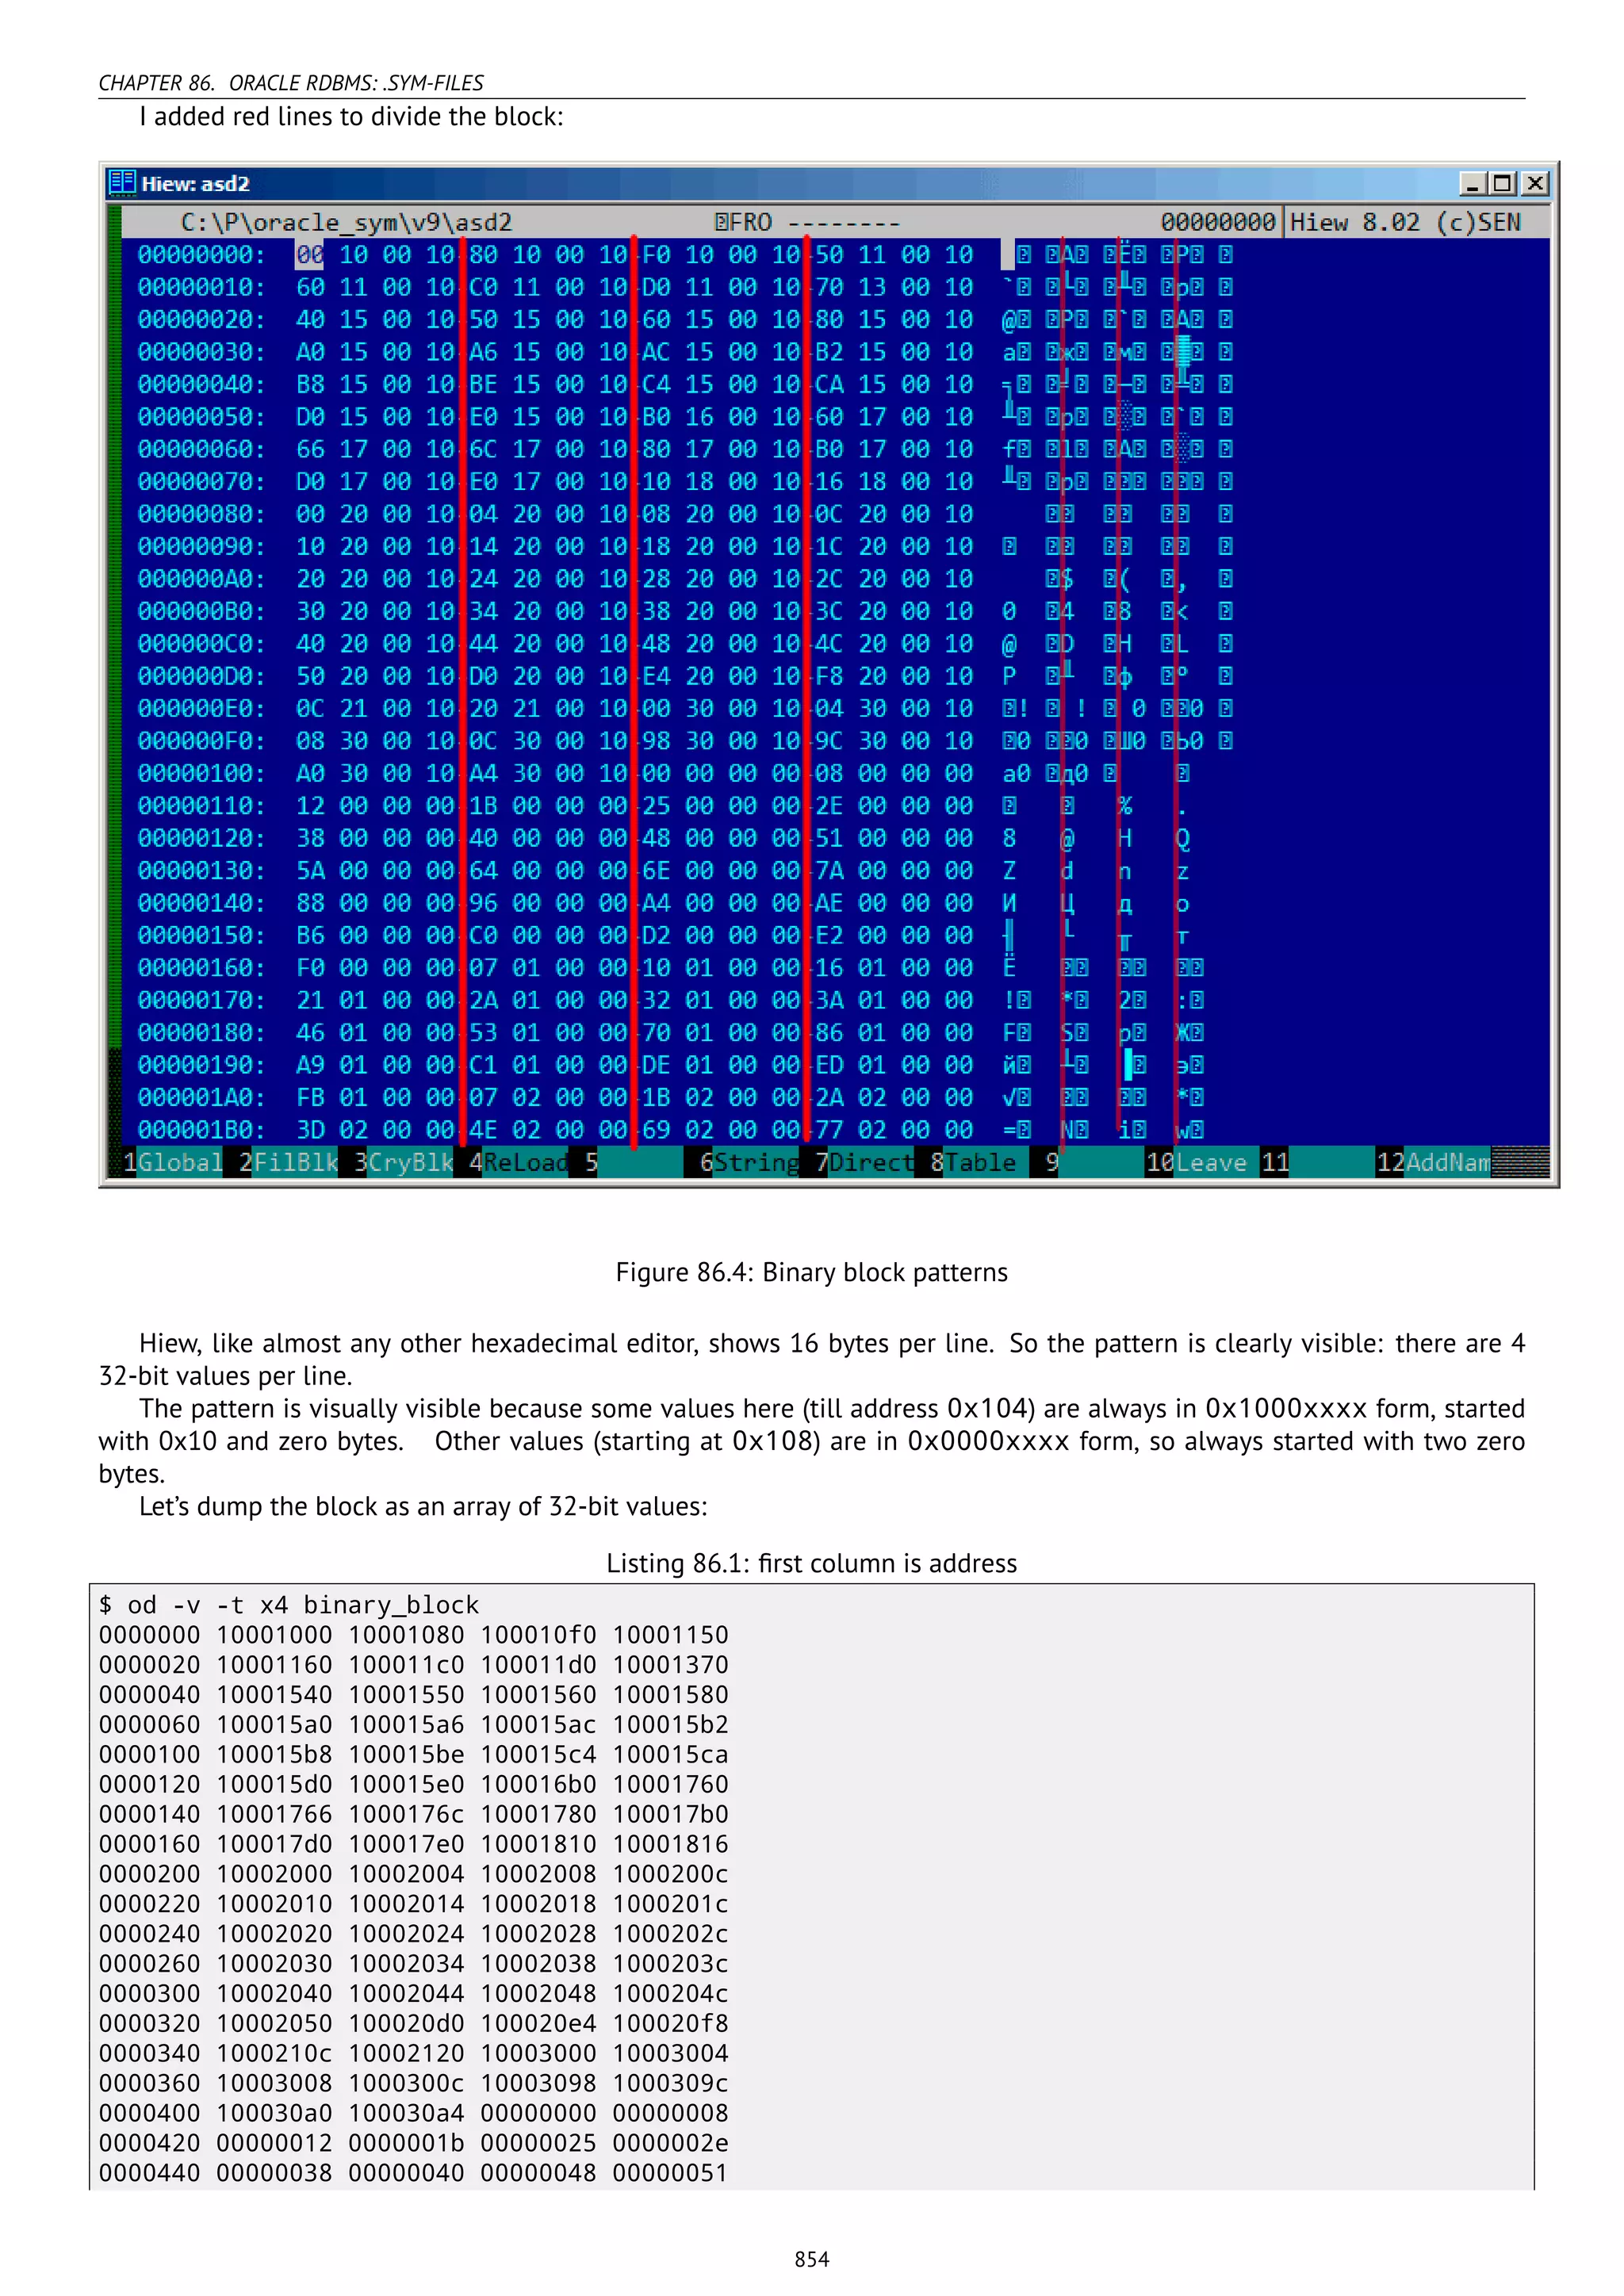Click the FRO mode indicator

click(x=743, y=222)
